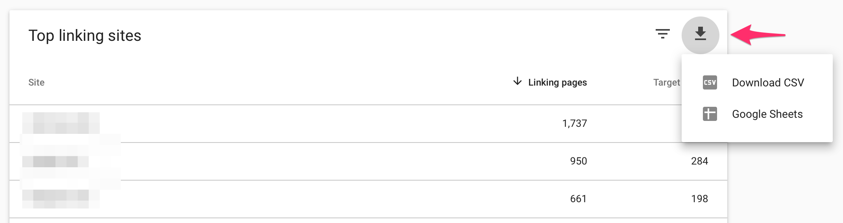Image resolution: width=843 pixels, height=223 pixels.
Task: Click the download export icon
Action: pos(700,35)
